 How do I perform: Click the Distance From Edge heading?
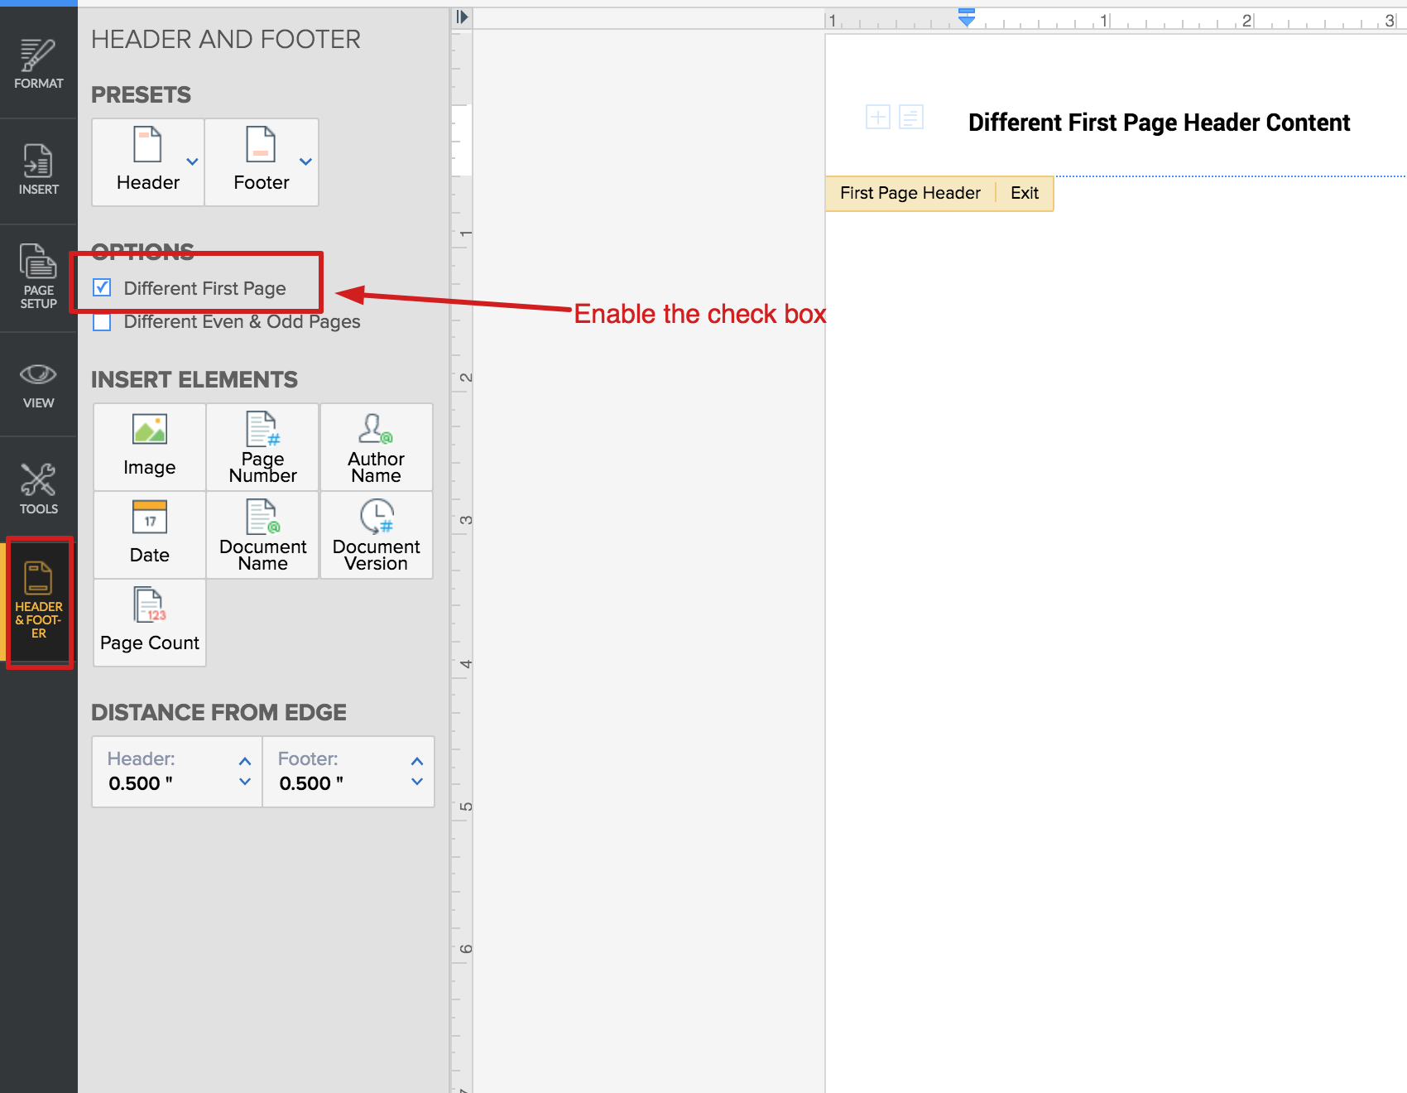[218, 713]
